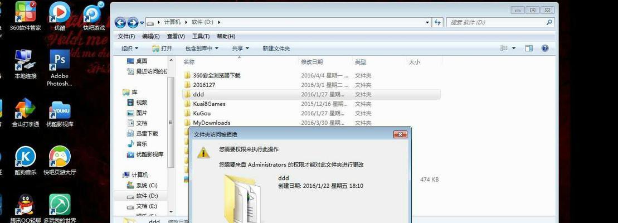
Task: Select 系统 (C:) drive in sidebar
Action: pyautogui.click(x=142, y=185)
